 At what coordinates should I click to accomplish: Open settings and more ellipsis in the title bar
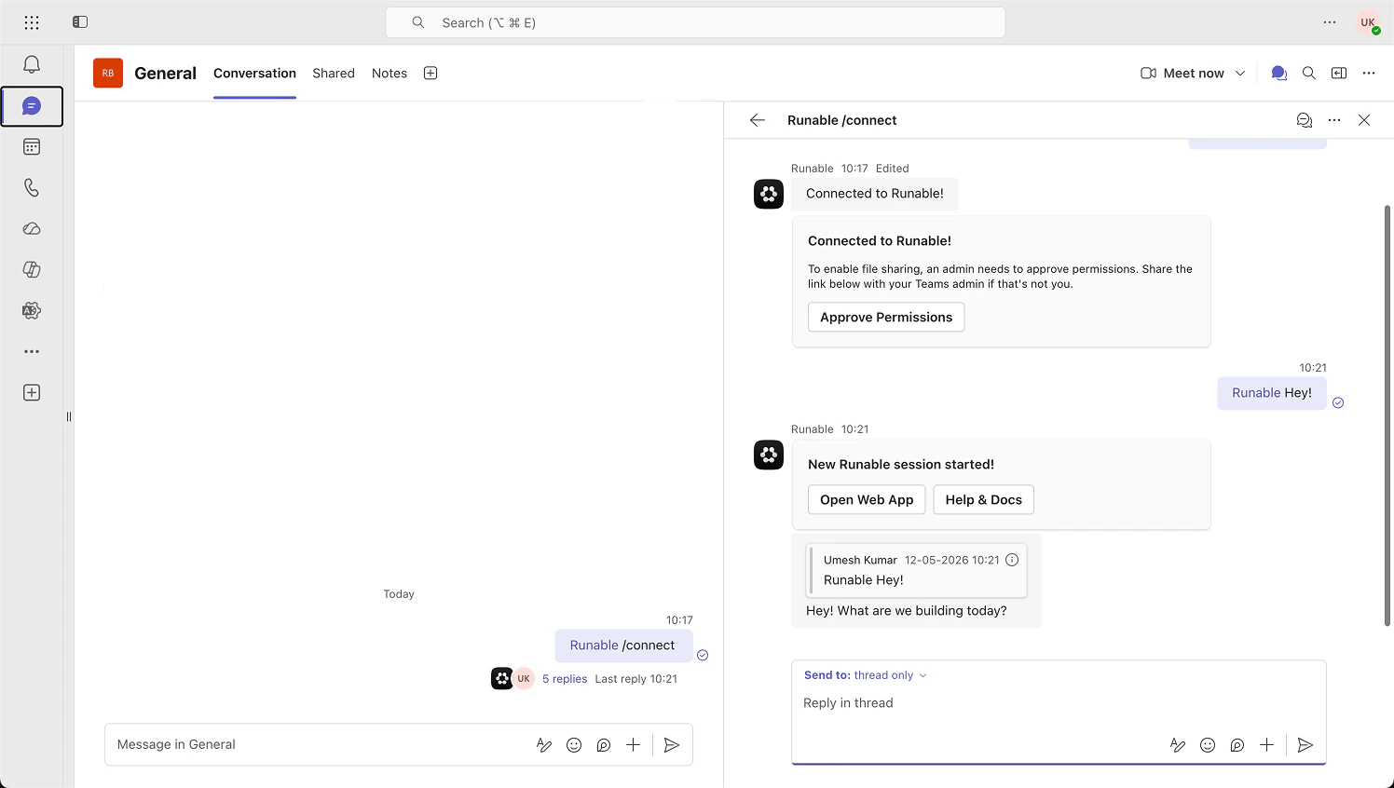coord(1330,22)
